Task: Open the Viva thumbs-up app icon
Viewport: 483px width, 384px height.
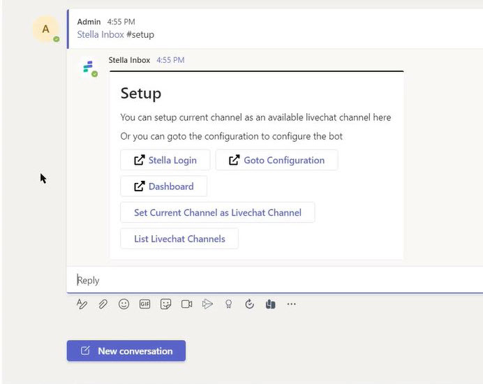Action: (x=270, y=304)
